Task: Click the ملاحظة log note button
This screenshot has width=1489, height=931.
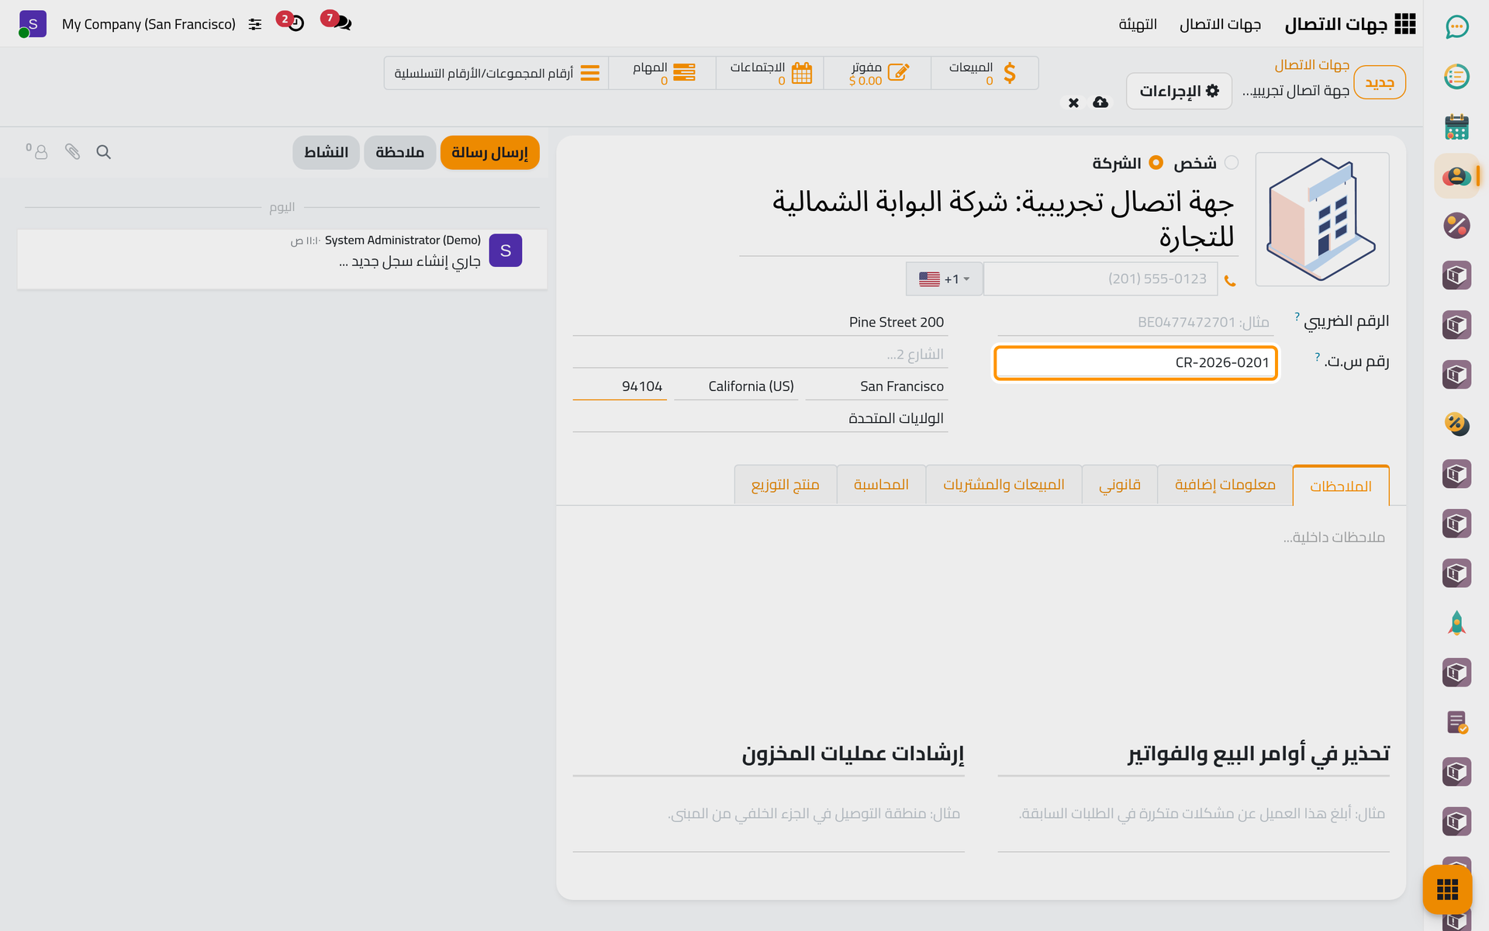Action: tap(399, 153)
